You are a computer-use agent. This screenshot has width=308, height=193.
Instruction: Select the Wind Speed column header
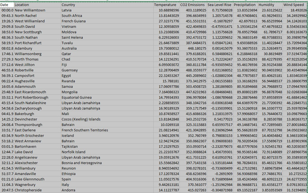pos(294,5)
